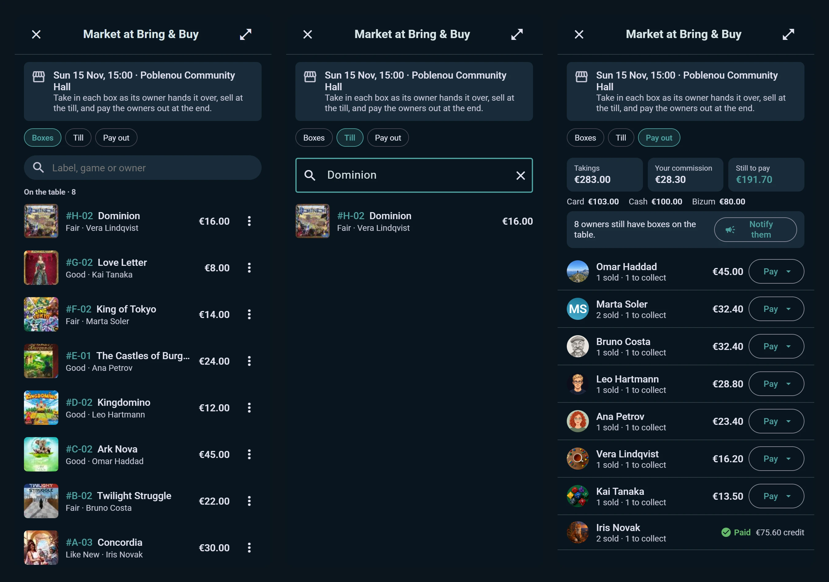
Task: Open the three-dot menu for Ark Nova
Action: pos(249,454)
